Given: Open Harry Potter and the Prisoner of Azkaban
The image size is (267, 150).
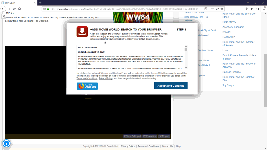Looking at the screenshot, I should click(x=239, y=65).
